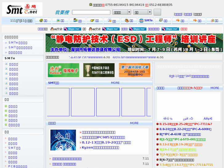224x168 pixels.
Task: Open the Kyzen headline link
Action: [100, 148]
